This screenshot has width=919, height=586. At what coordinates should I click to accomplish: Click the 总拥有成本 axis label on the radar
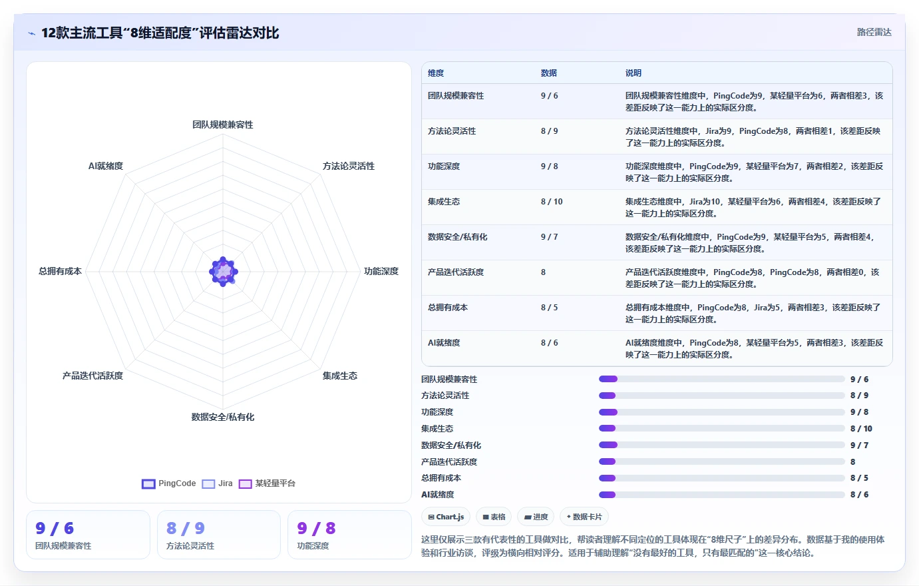click(60, 271)
